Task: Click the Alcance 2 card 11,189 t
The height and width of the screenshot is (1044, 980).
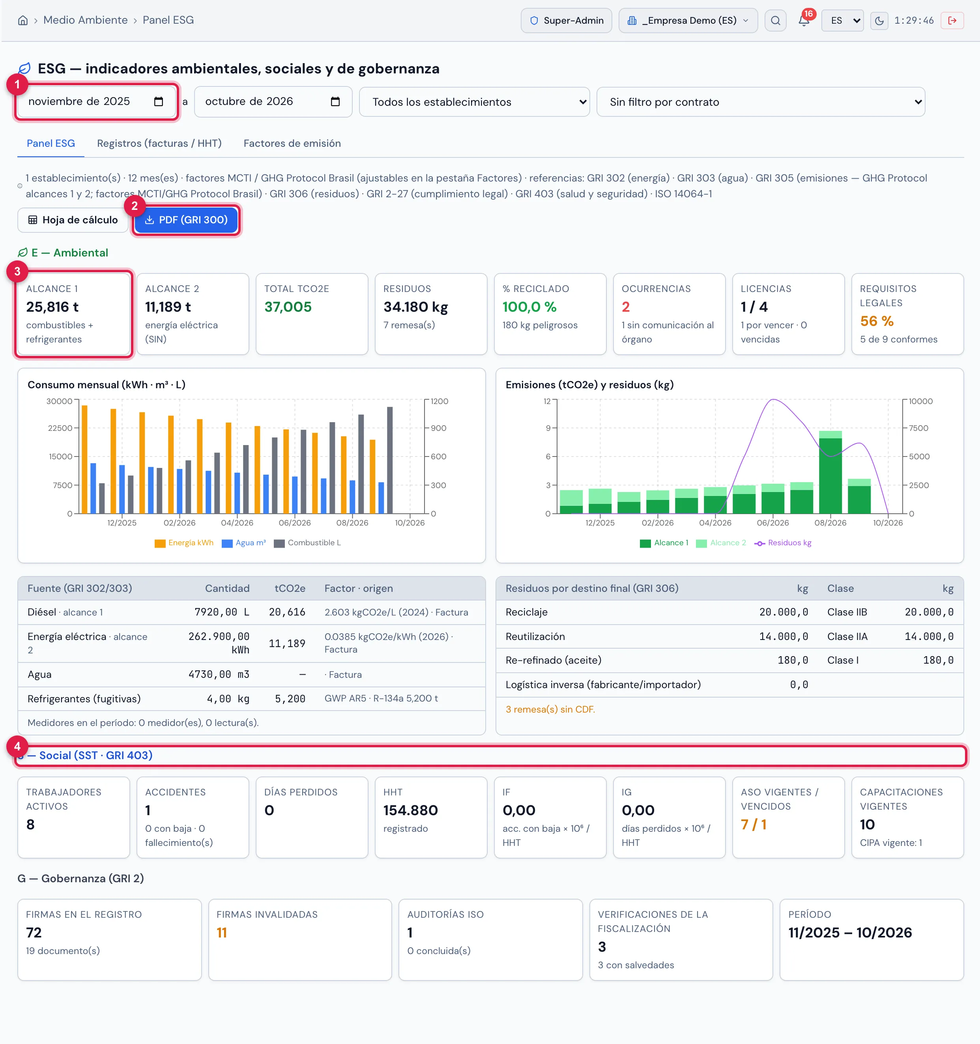Action: [x=193, y=314]
